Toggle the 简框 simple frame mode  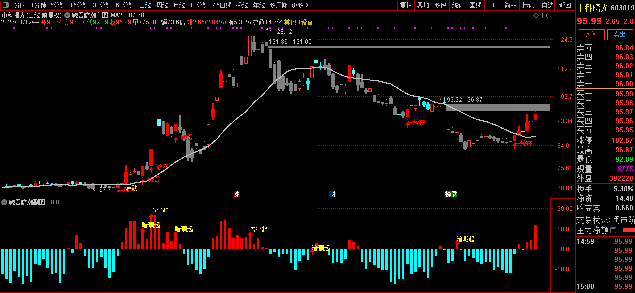(511, 5)
